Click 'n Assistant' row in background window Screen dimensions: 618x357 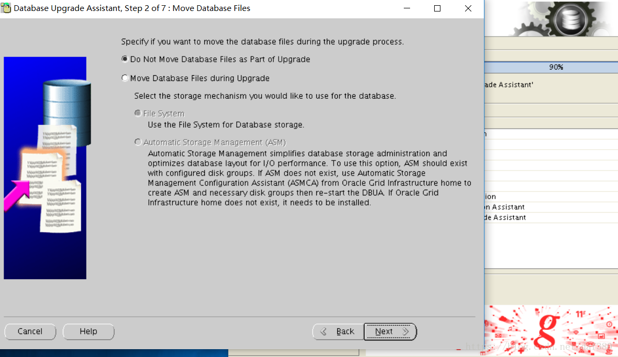(551, 207)
